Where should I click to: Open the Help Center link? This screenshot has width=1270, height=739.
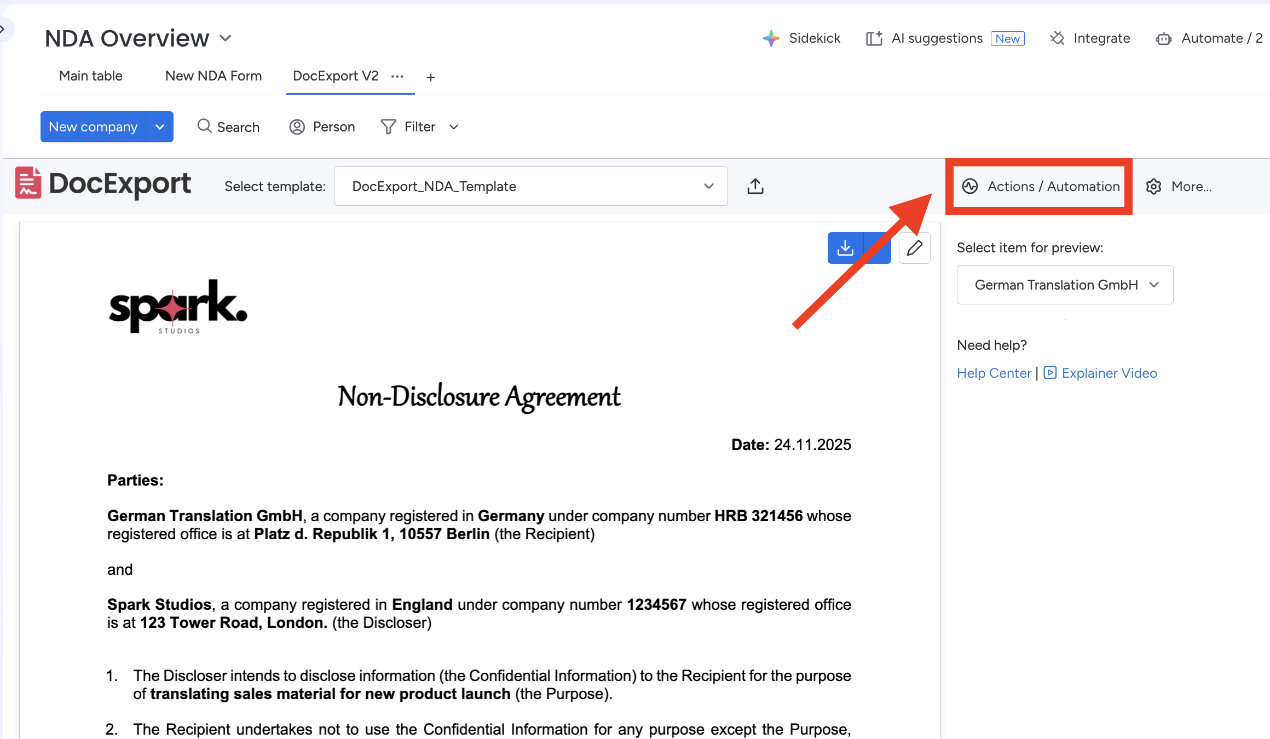pos(994,373)
